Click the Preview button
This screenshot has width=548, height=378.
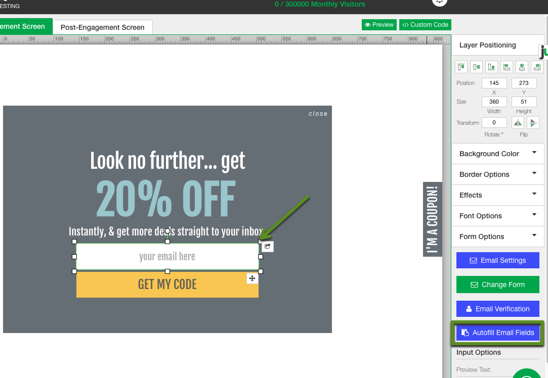point(379,25)
